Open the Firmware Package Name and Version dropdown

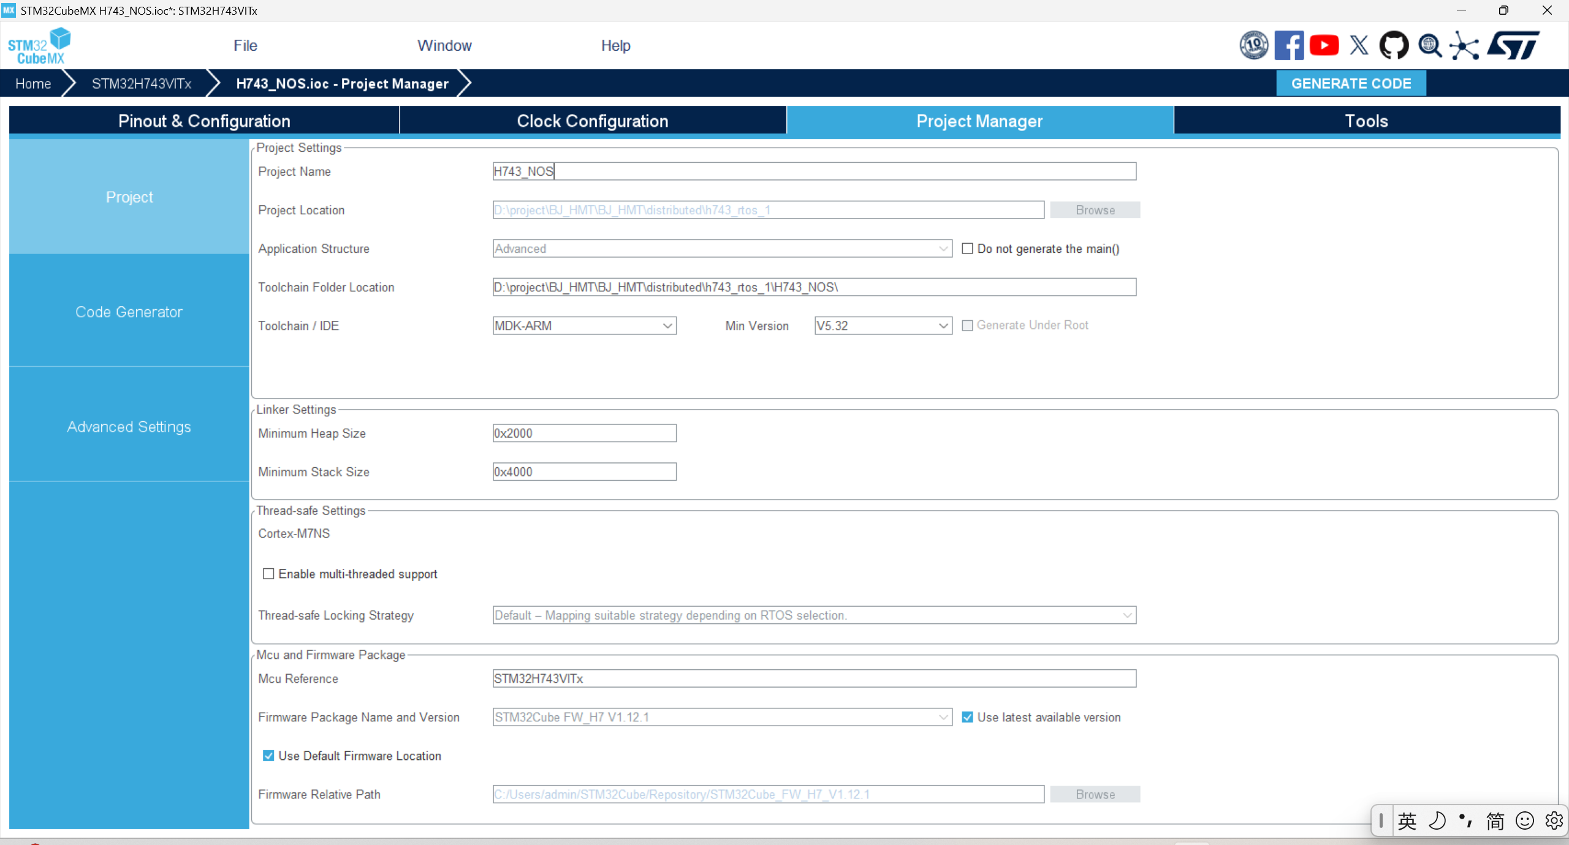point(722,717)
